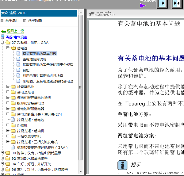Expand 96 车灯，灯泡，内部开关，防盗装置 folder
Viewport: 184px width, 176px height.
(x=2, y=169)
